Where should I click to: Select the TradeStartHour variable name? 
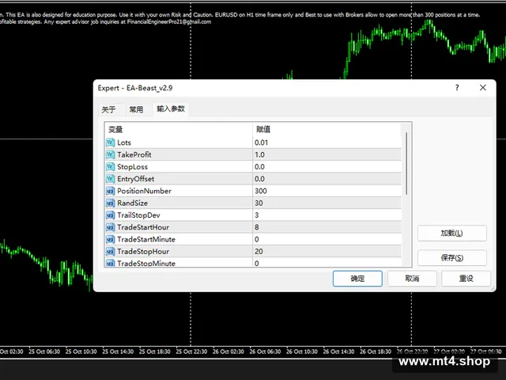[143, 227]
